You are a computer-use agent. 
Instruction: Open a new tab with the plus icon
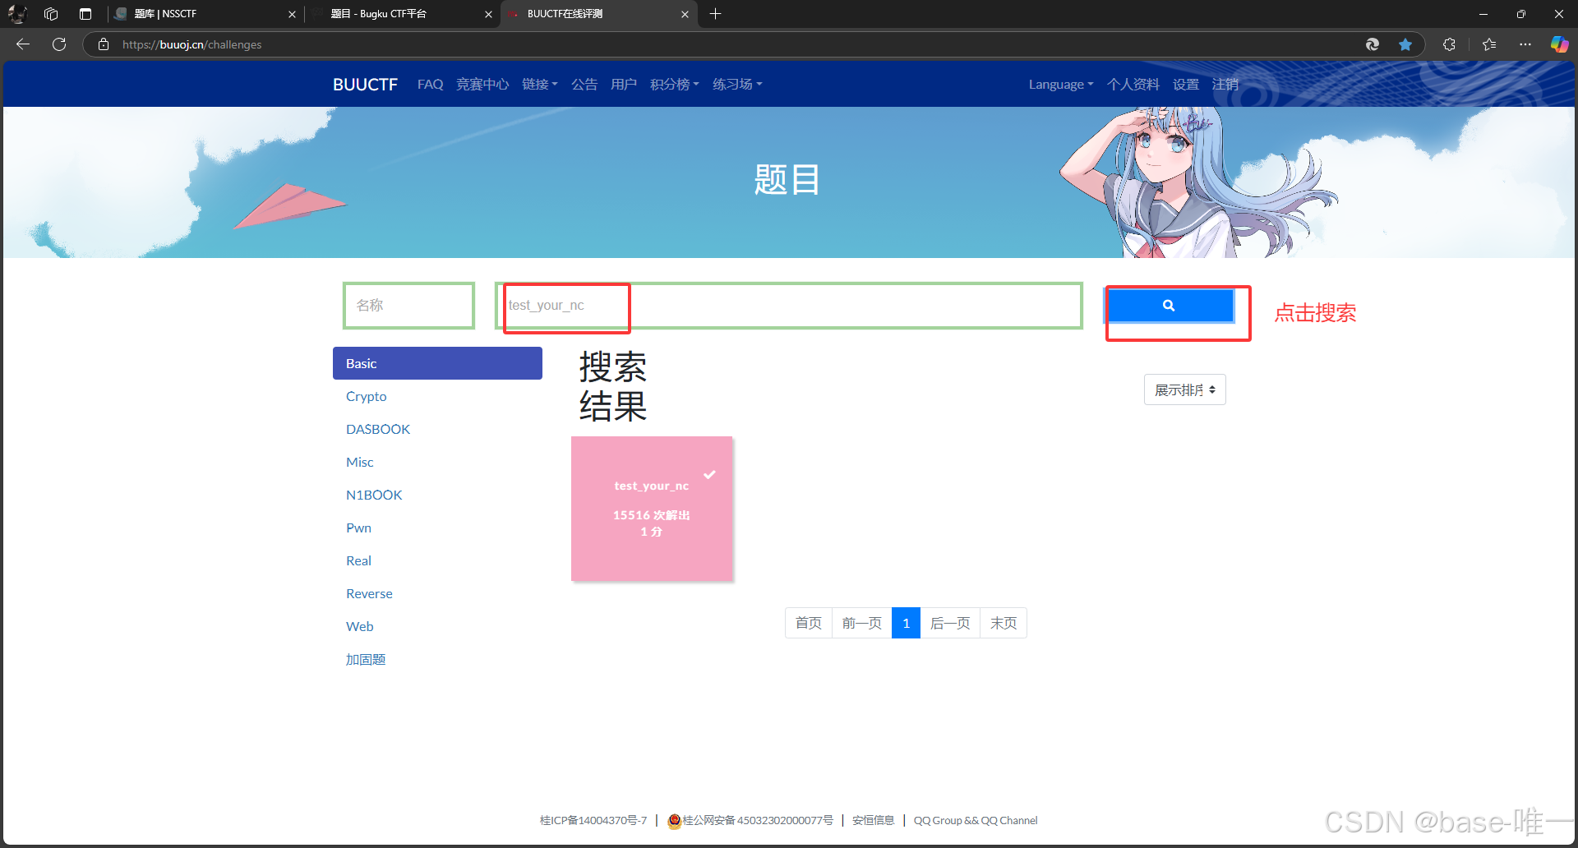pyautogui.click(x=716, y=14)
